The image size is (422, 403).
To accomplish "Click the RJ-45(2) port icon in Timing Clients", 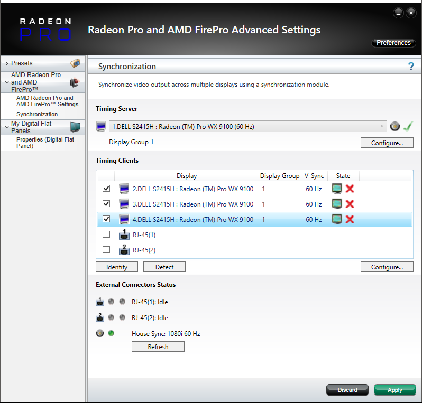I will click(x=124, y=250).
